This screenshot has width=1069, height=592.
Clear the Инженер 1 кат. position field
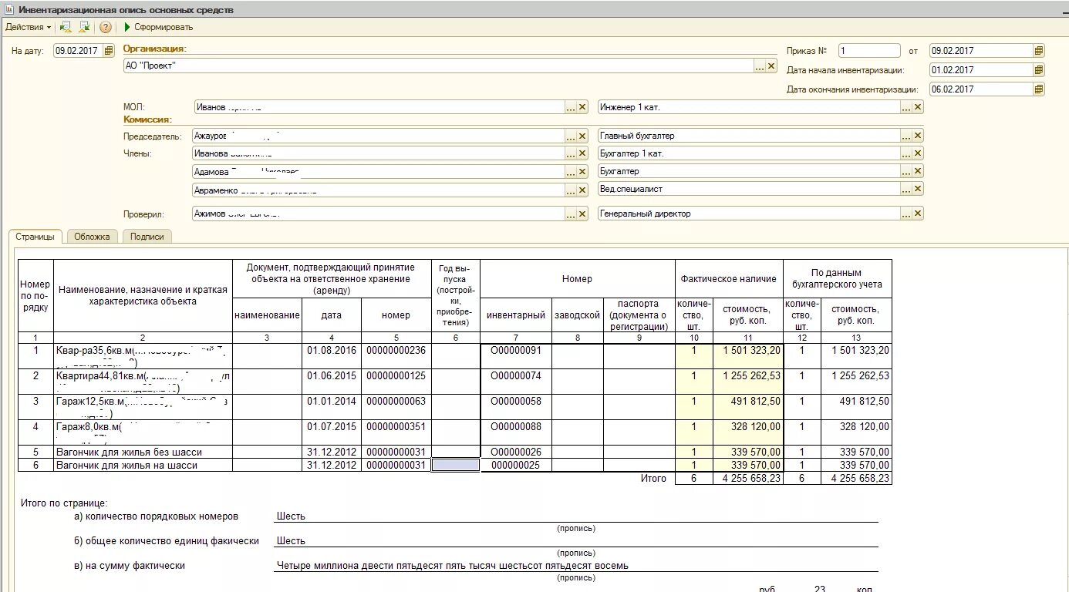coord(917,108)
